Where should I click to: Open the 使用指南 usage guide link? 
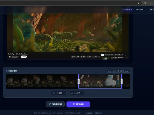(139, 9)
